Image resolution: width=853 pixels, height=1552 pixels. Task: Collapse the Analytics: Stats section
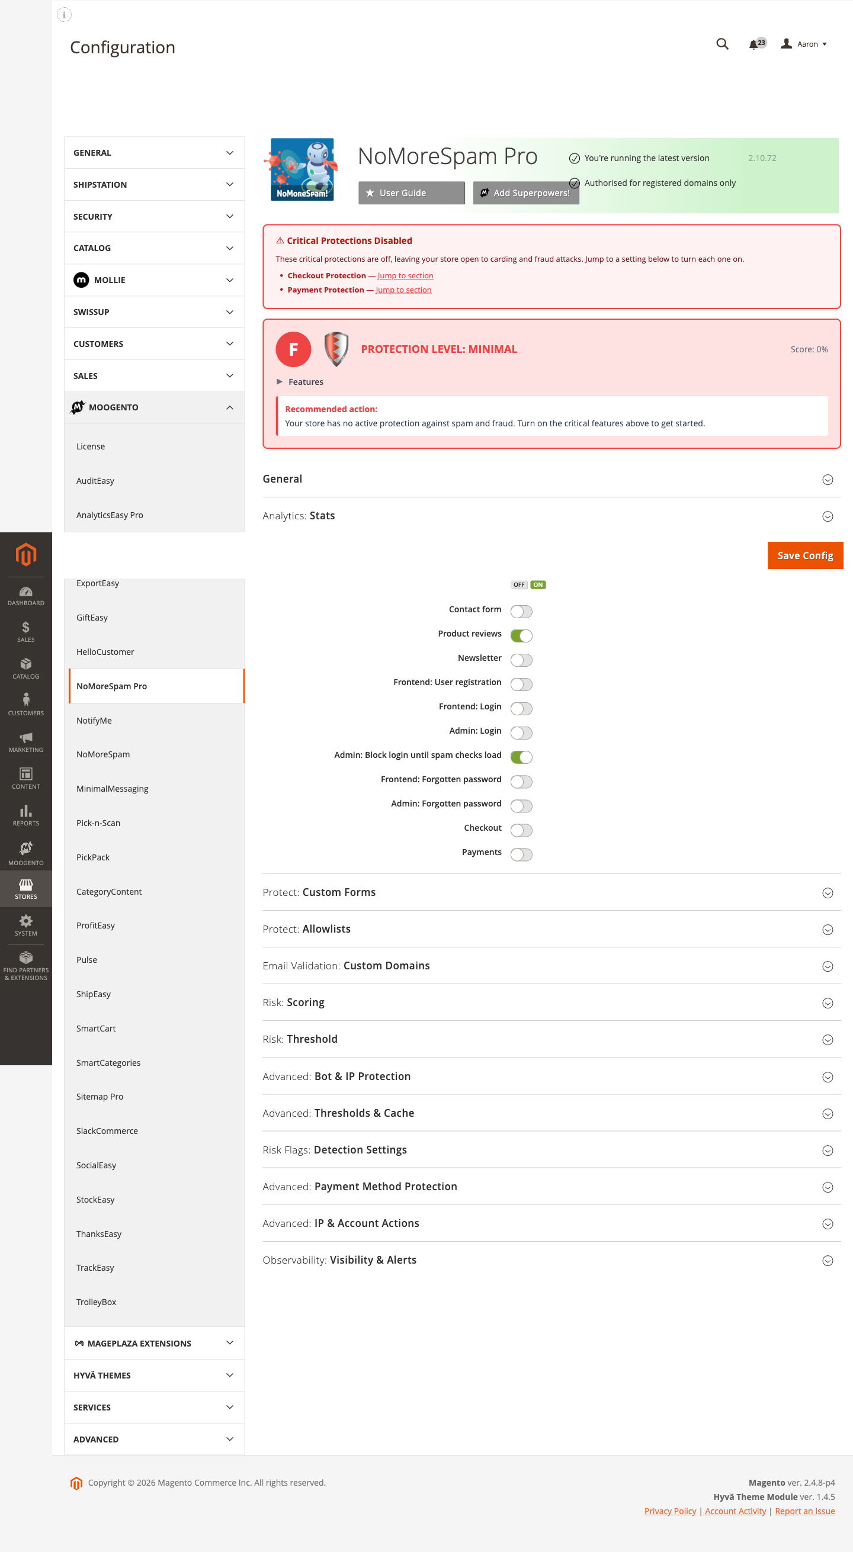(x=551, y=516)
